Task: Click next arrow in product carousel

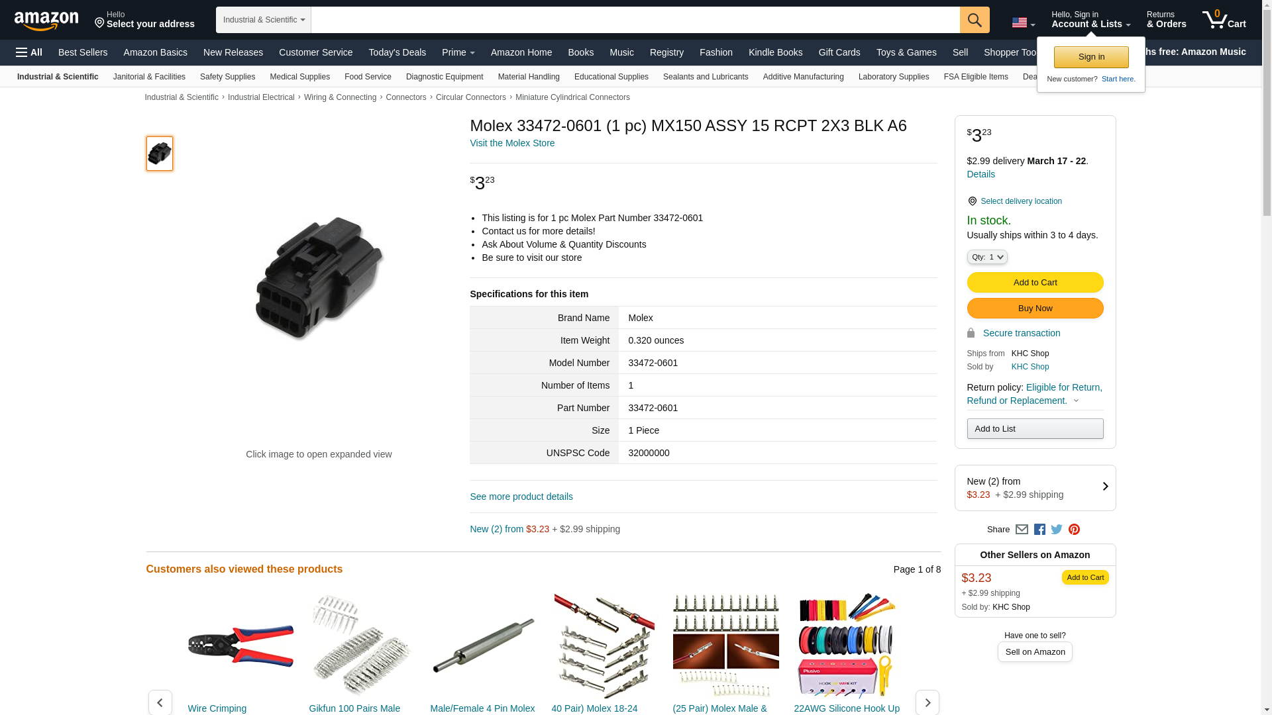Action: point(927,702)
